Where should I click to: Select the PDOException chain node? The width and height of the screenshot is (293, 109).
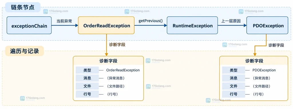[267, 25]
